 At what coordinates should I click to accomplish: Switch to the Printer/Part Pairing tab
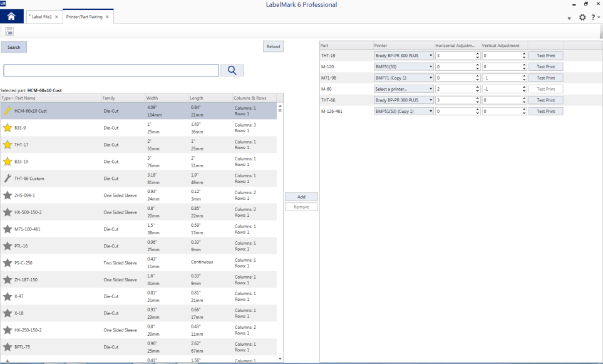(85, 17)
